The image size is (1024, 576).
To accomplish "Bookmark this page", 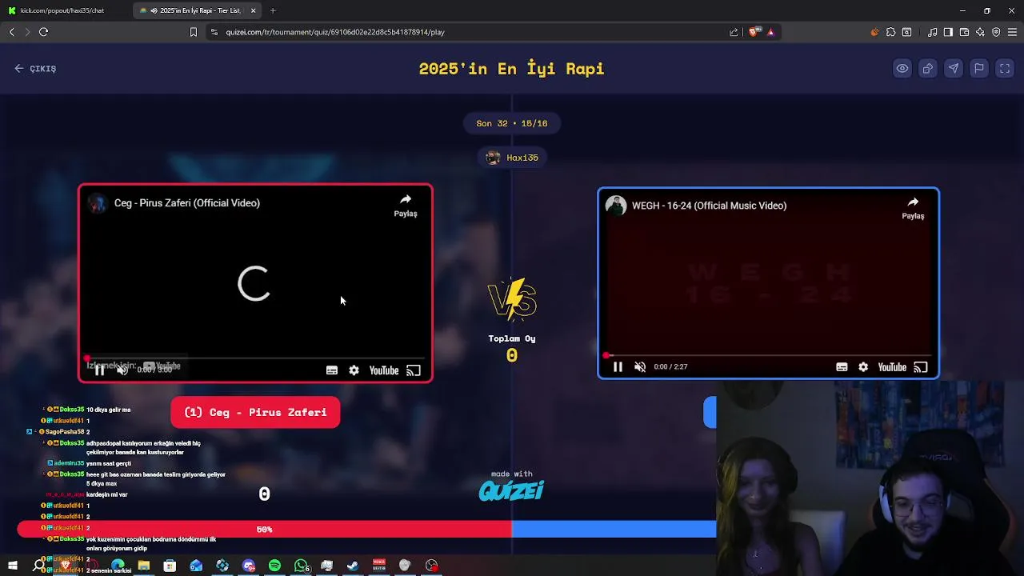I will (193, 32).
